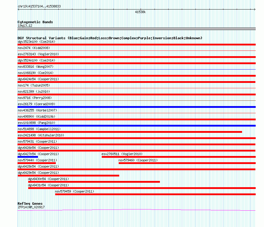Open nsv9716 (Perry2008) variant
The image size is (264, 227).
35,98
